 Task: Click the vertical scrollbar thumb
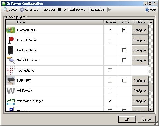pyautogui.click(x=151, y=88)
